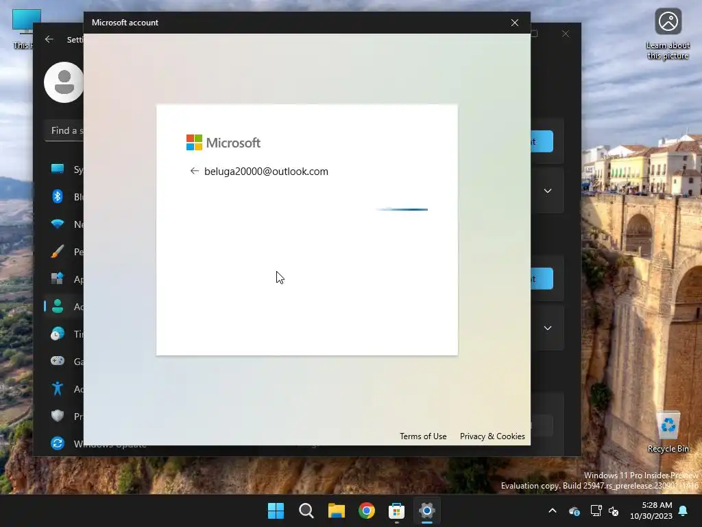Open the Network wifi icon in Settings sidebar

pyautogui.click(x=58, y=224)
